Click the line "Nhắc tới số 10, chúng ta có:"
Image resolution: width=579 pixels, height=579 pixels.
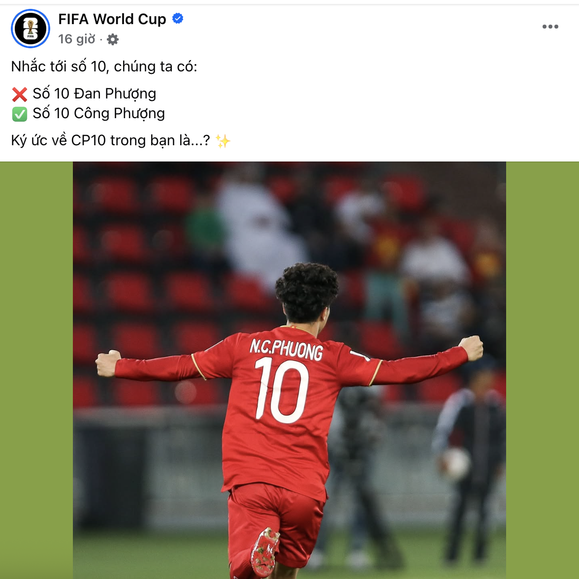coord(104,66)
